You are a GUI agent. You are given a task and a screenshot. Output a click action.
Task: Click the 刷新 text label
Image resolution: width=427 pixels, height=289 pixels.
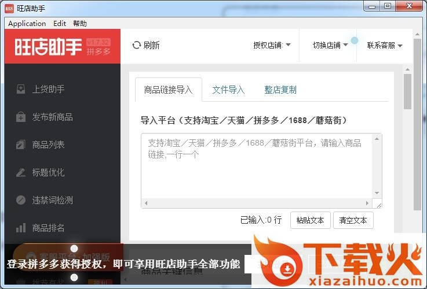point(151,45)
